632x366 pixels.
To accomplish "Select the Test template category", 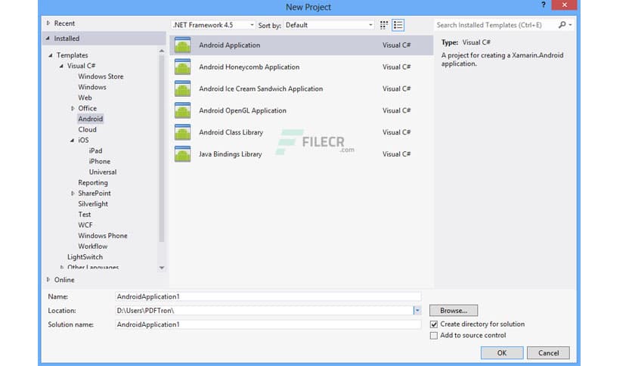I will [x=85, y=215].
